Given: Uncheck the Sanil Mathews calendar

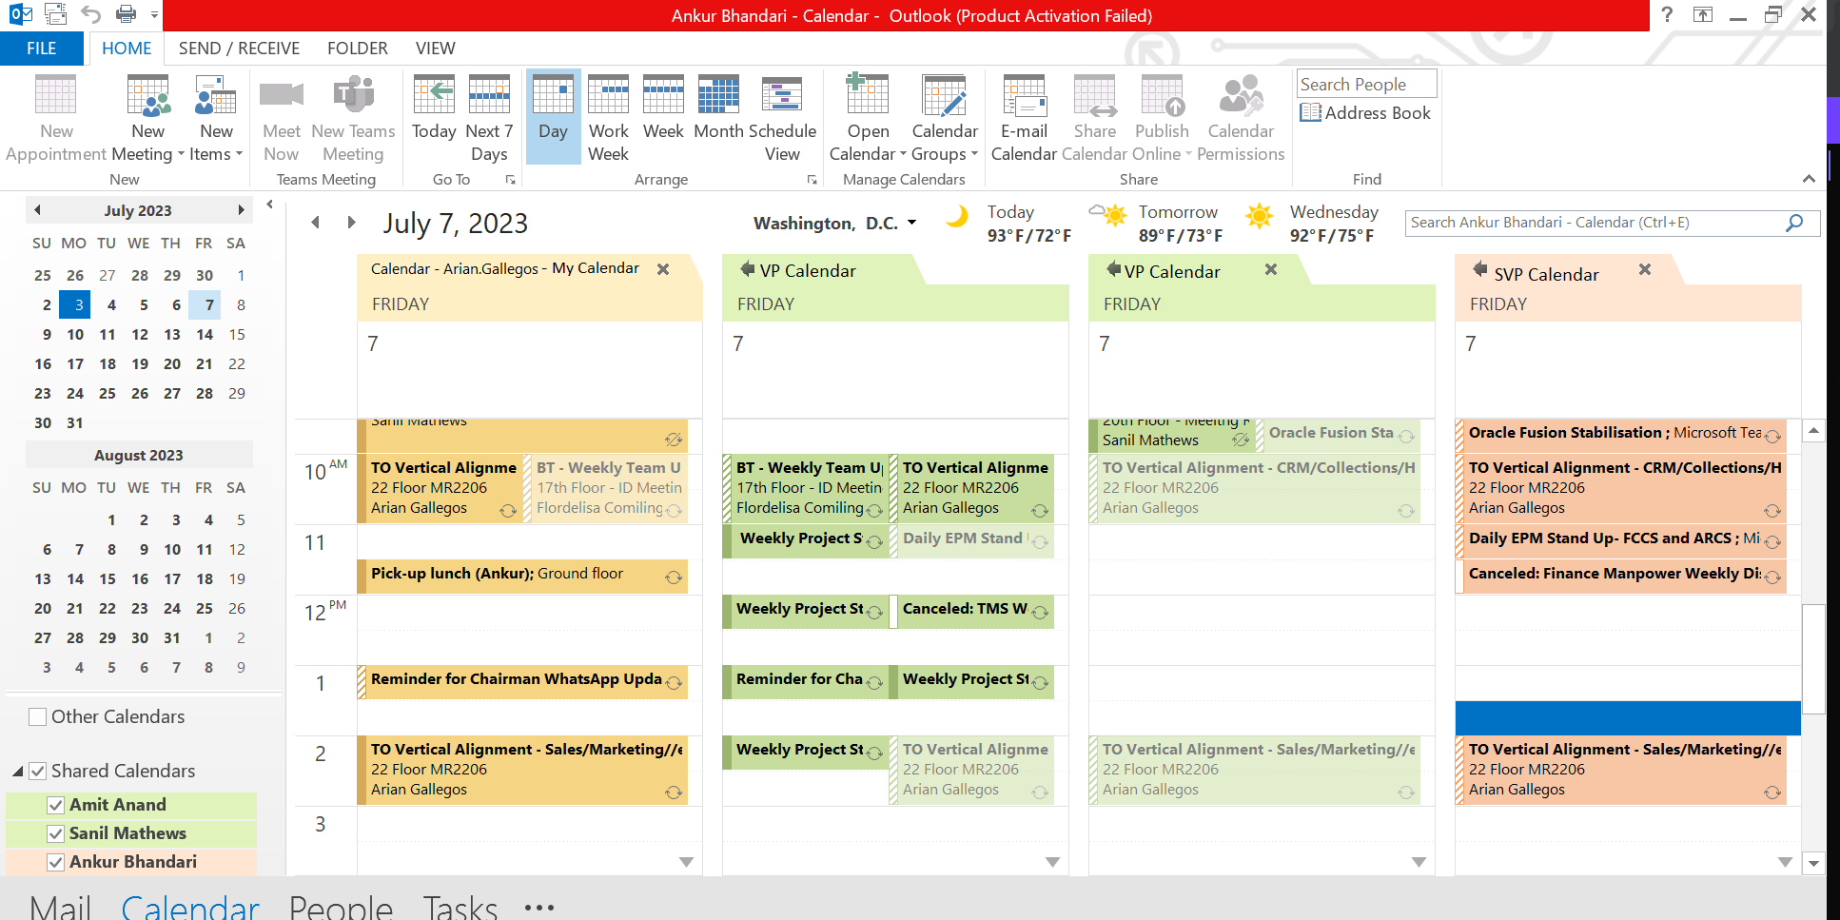Looking at the screenshot, I should coord(56,834).
